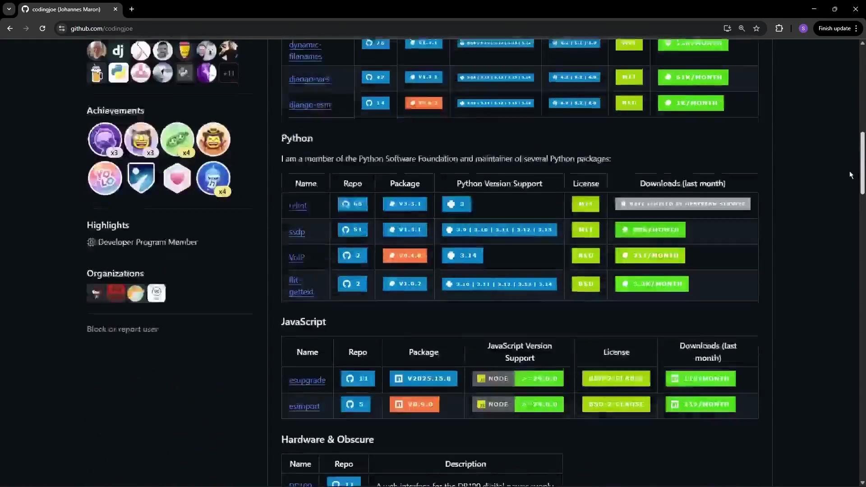Close the codingjoe GitHub tab
Viewport: 866px width, 487px height.
tap(115, 9)
